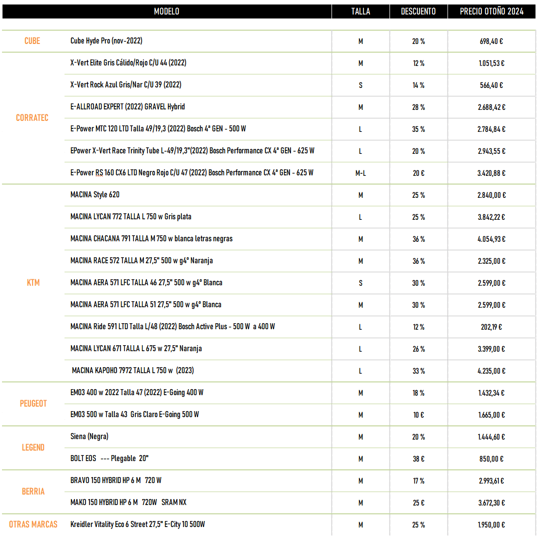Click the Cube Hyde Pro (nov-2022) model
Image resolution: width=538 pixels, height=541 pixels.
pos(106,41)
